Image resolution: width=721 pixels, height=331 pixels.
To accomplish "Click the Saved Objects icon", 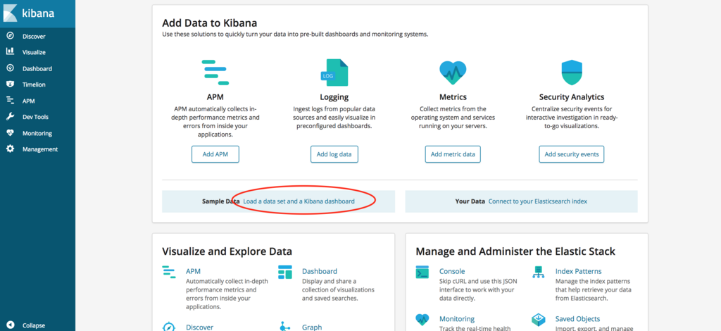I will click(x=539, y=319).
